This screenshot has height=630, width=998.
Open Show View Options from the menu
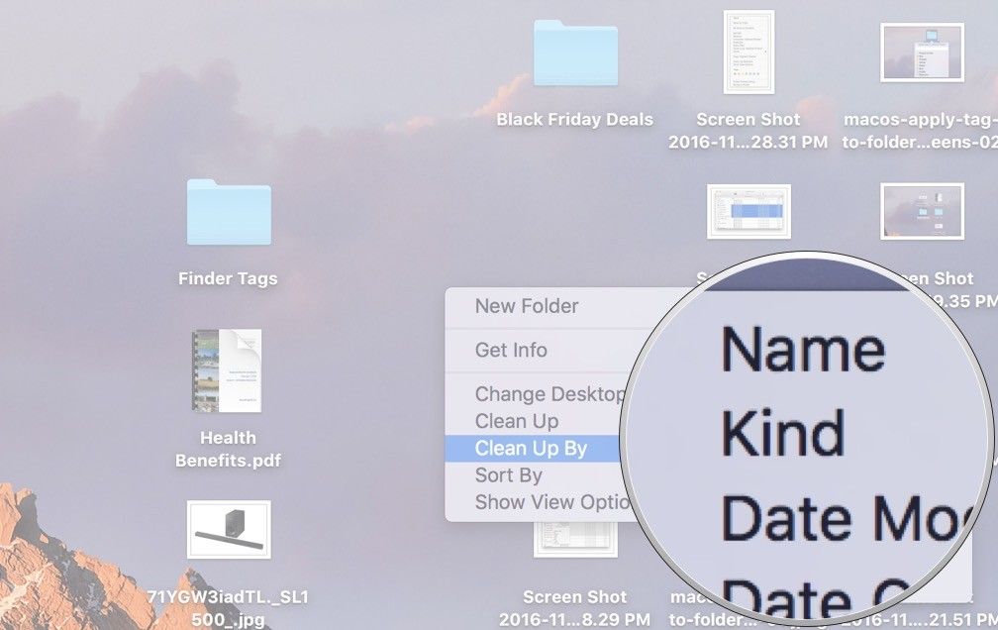point(551,502)
